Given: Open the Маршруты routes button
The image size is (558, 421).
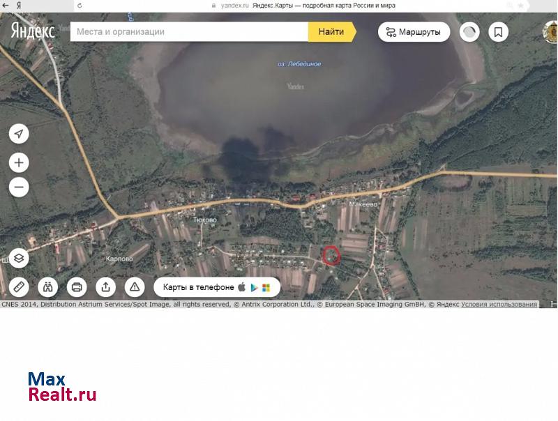Looking at the screenshot, I should [x=414, y=32].
